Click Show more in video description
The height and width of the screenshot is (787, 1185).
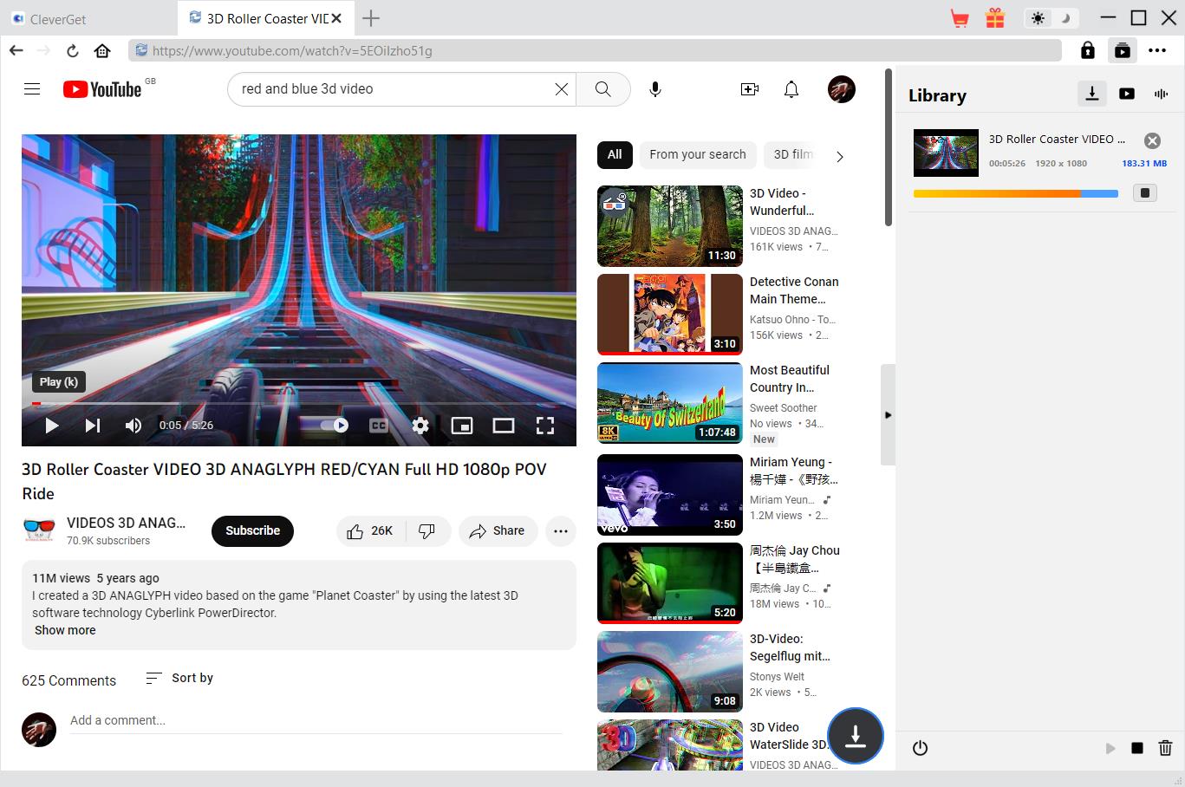click(x=65, y=630)
